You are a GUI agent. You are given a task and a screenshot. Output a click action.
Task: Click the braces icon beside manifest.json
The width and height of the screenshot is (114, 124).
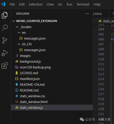coord(17,79)
